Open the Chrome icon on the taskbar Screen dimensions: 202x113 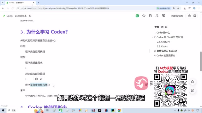tap(119, 110)
